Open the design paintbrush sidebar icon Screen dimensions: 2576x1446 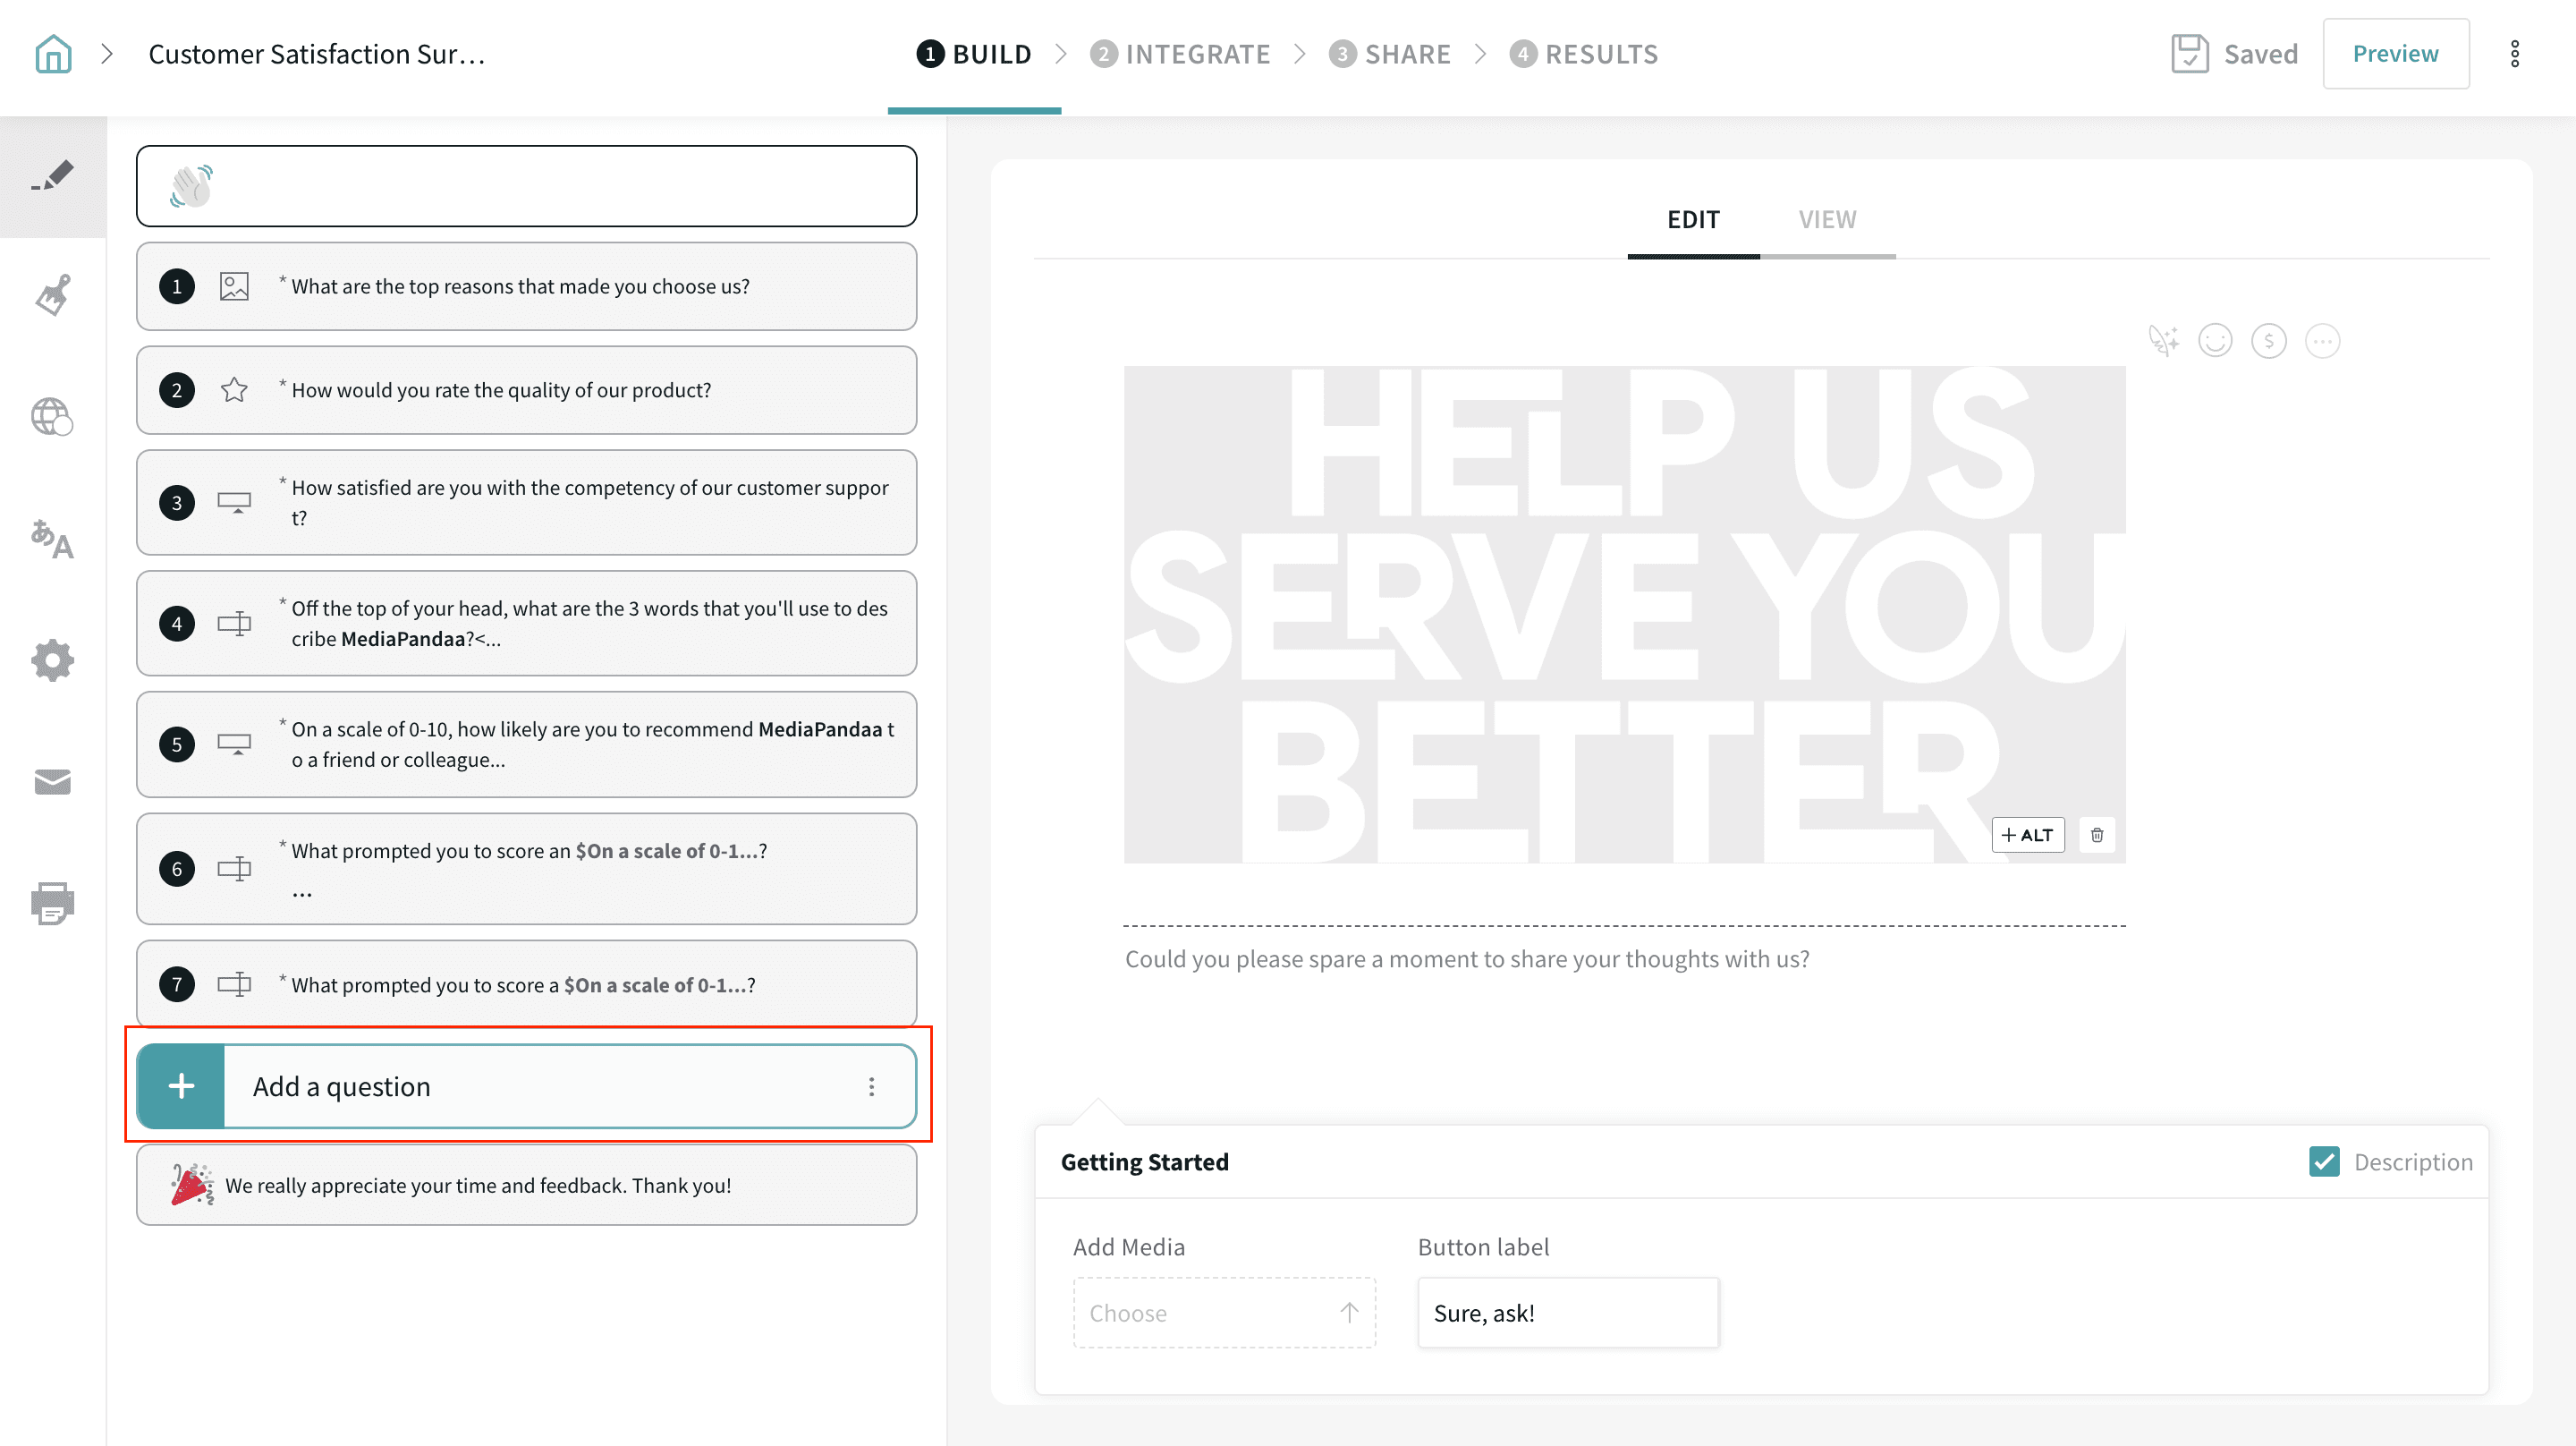(x=53, y=295)
